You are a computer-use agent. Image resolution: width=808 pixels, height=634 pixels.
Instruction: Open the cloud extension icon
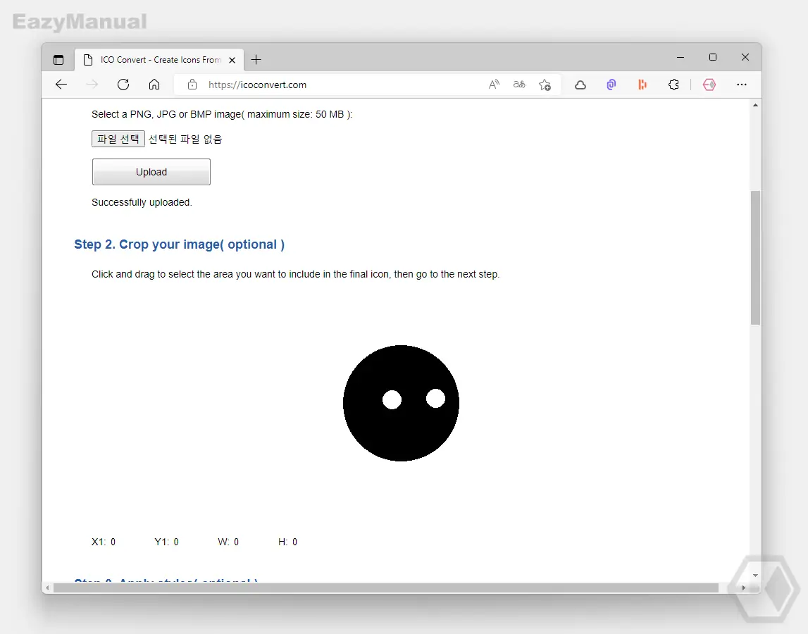coord(580,85)
